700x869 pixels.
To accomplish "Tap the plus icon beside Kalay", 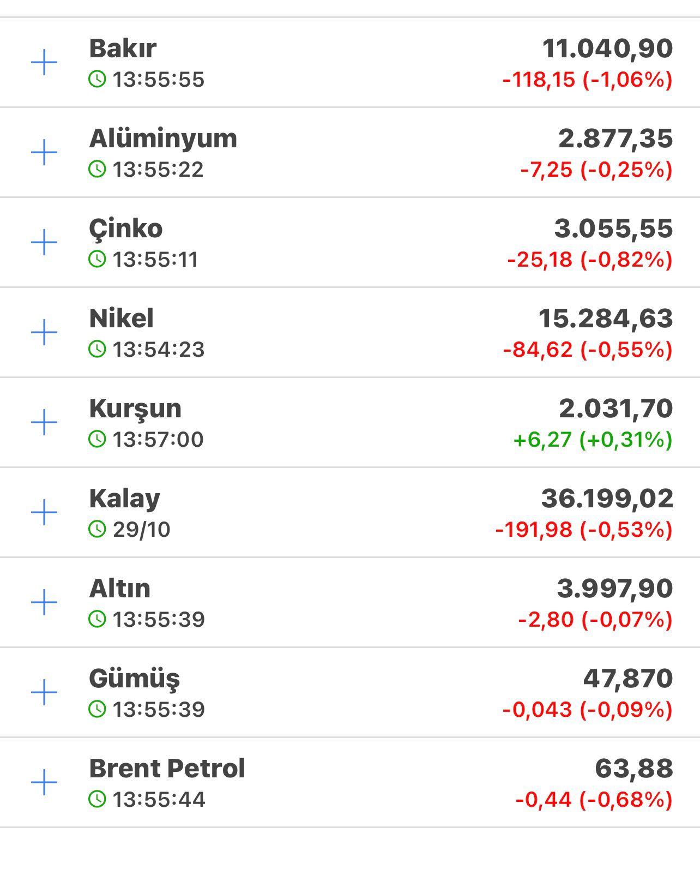I will click(x=44, y=513).
